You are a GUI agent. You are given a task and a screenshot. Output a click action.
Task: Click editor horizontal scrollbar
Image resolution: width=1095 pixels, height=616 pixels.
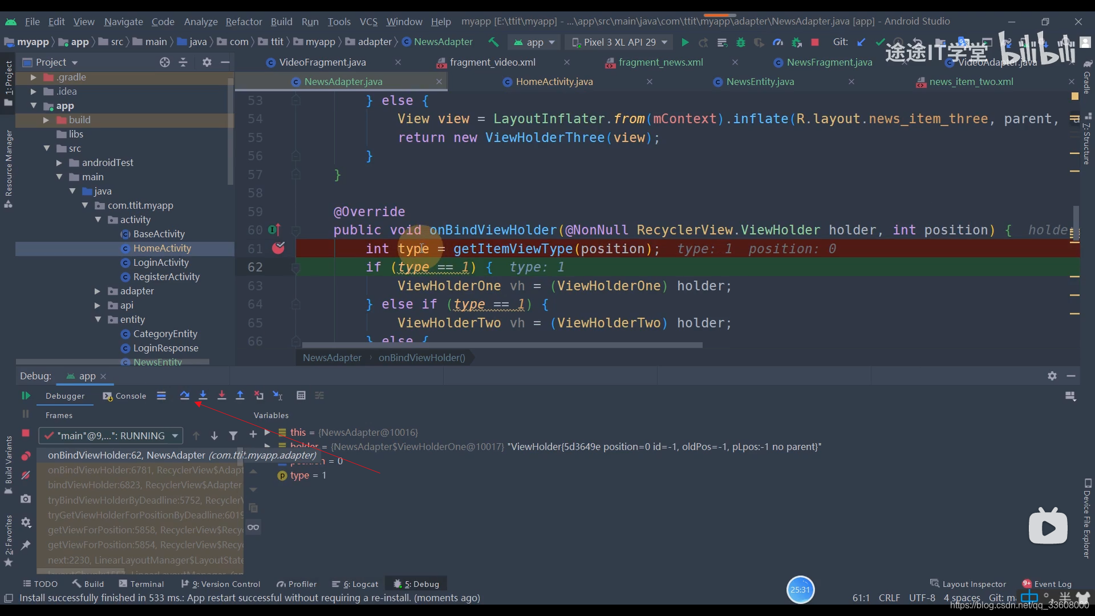[x=502, y=345]
